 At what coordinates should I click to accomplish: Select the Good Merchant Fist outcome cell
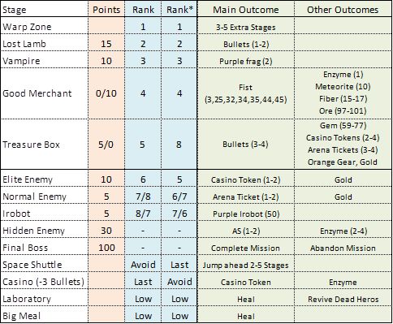tap(246, 93)
